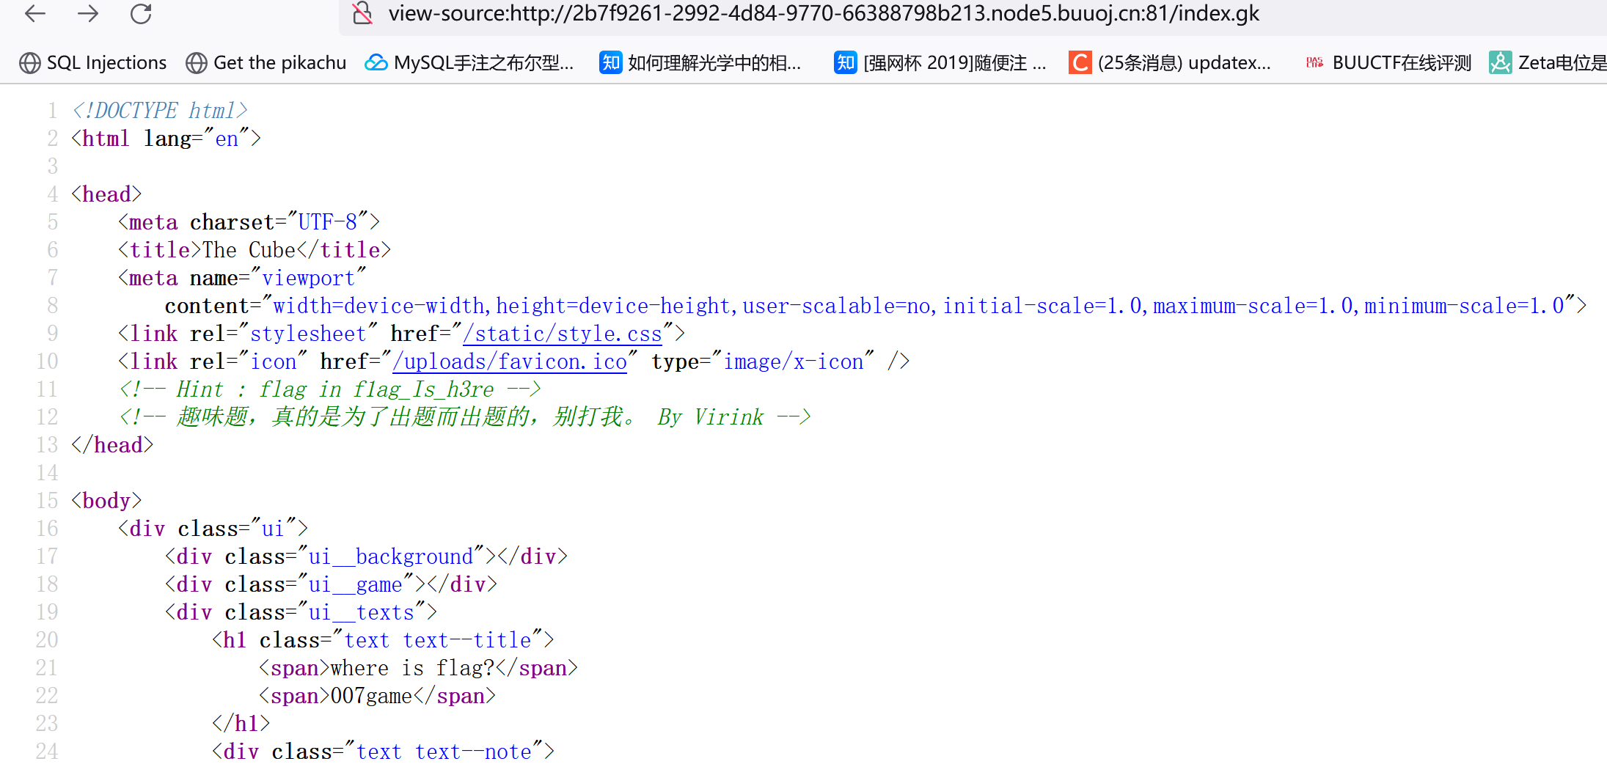Open the Zeta电位 bookmark
The width and height of the screenshot is (1607, 764).
1548,63
